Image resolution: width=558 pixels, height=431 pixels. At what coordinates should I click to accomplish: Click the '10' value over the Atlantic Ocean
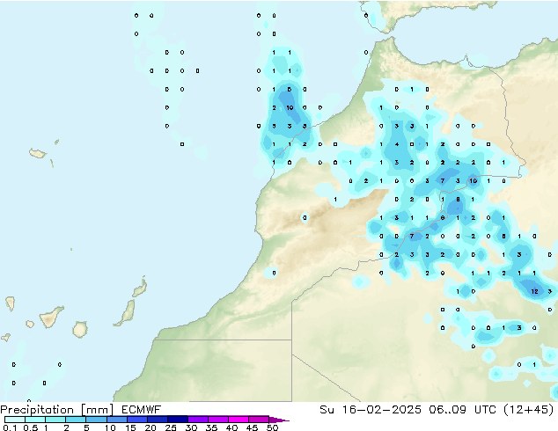tap(290, 107)
